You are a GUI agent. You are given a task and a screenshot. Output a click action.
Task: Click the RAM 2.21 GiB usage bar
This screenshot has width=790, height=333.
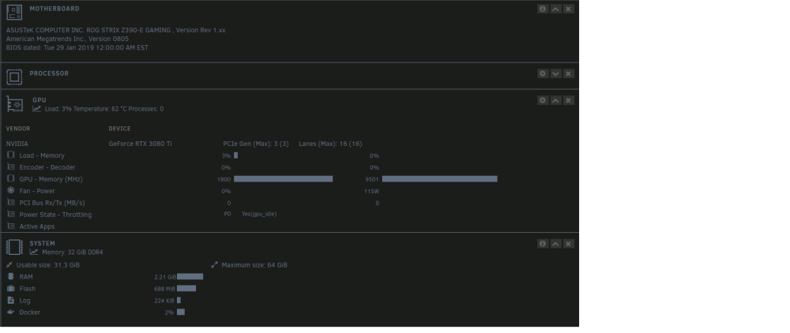[190, 277]
